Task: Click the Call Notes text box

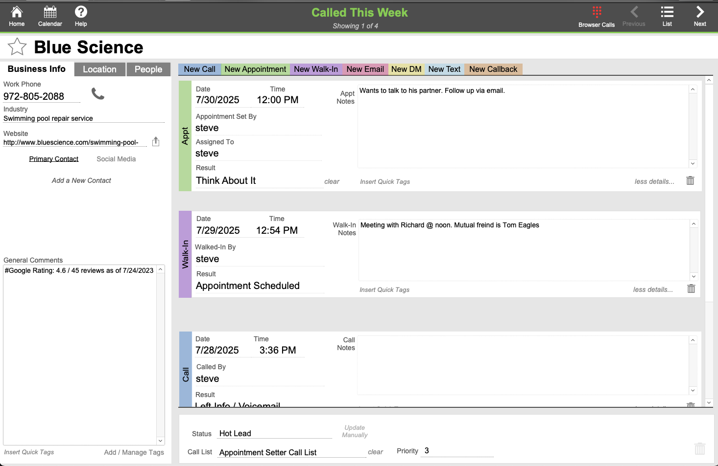Action: [523, 365]
